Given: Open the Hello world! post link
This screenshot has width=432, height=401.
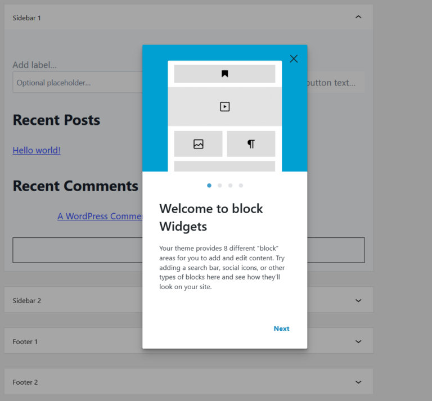Looking at the screenshot, I should click(37, 150).
